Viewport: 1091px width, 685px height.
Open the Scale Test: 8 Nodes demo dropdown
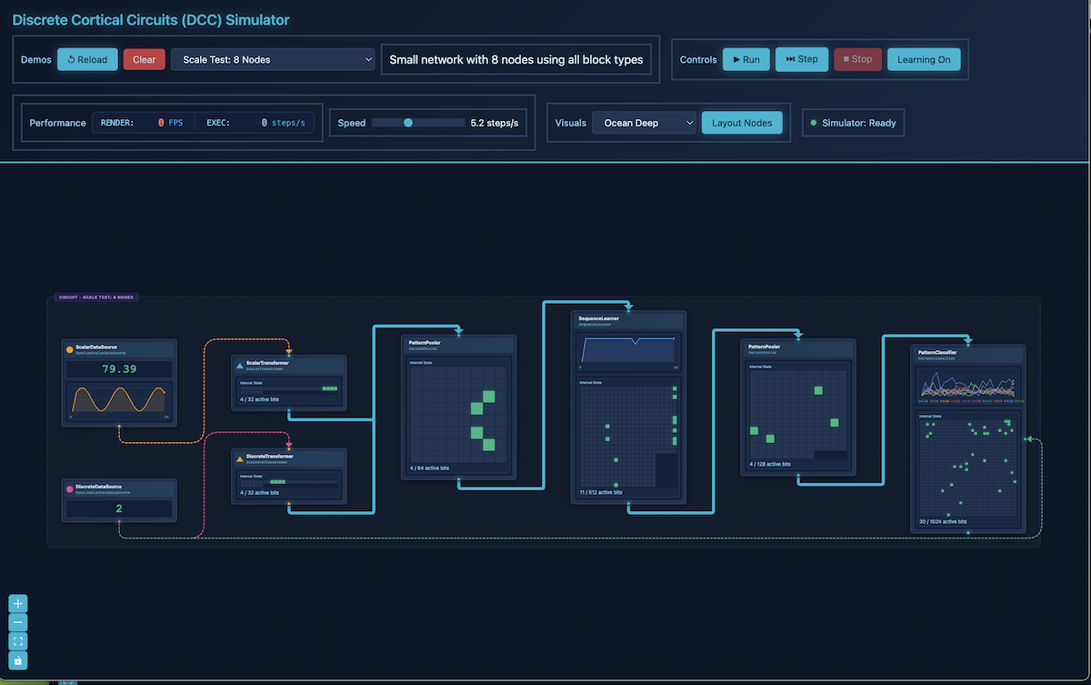tap(273, 59)
